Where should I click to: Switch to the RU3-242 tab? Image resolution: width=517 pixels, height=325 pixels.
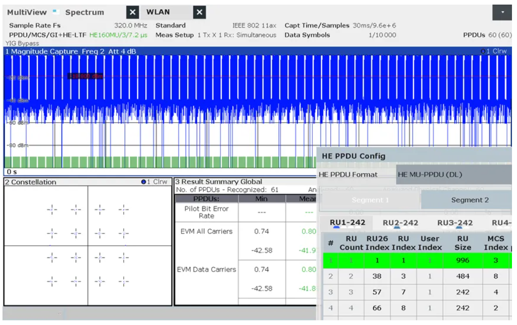click(x=455, y=223)
